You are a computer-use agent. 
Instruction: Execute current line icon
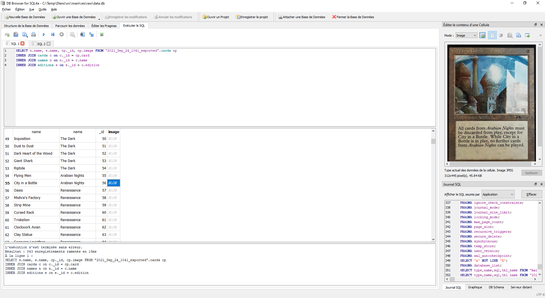tap(53, 35)
